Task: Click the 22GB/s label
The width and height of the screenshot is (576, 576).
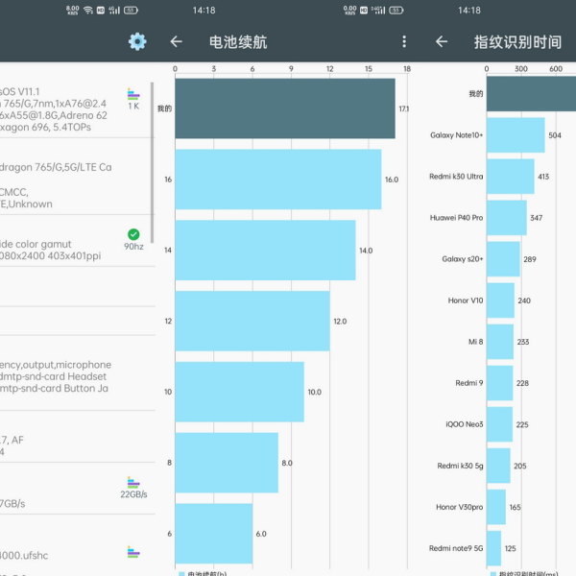Action: click(133, 494)
